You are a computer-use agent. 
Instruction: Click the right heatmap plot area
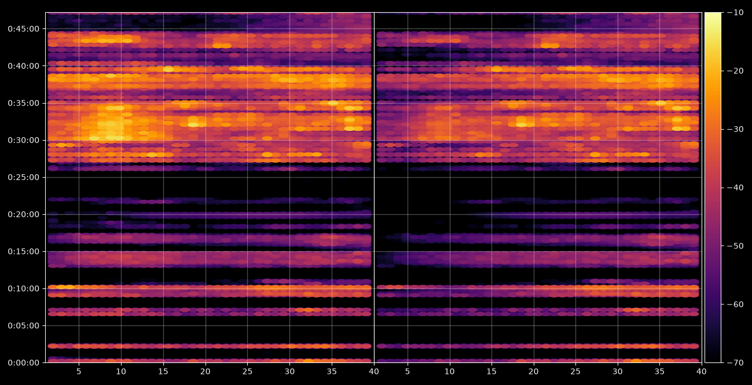tap(538, 188)
